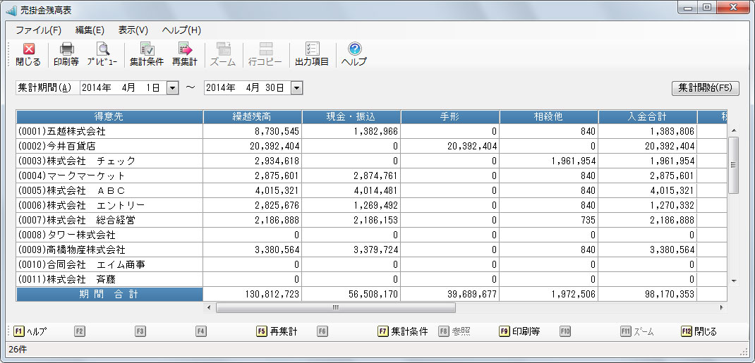Image resolution: width=755 pixels, height=363 pixels.
Task: Open 出力項目 (Output items) toolbar icon
Action: click(312, 54)
